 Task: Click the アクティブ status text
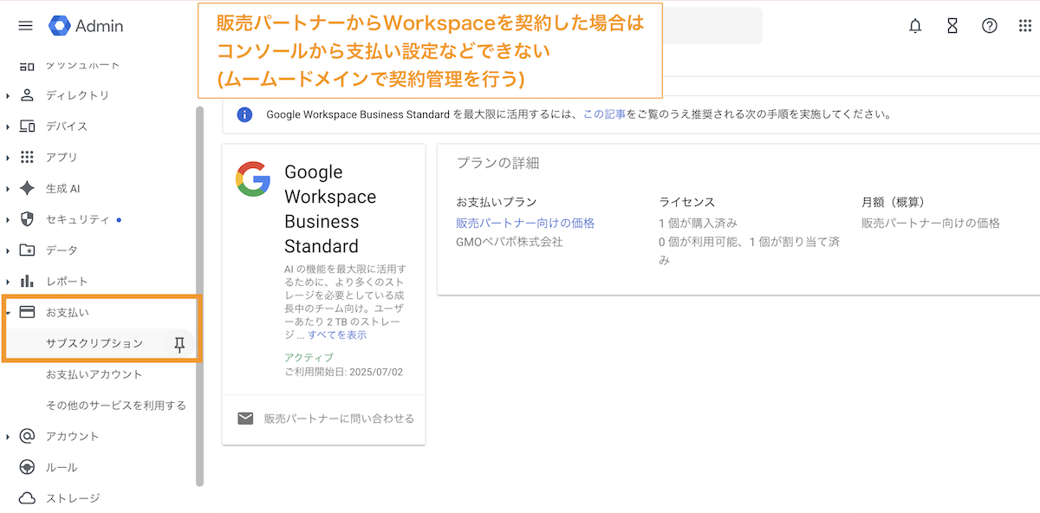coord(309,357)
